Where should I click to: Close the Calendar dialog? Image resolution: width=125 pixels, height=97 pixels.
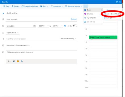(x=120, y=2)
